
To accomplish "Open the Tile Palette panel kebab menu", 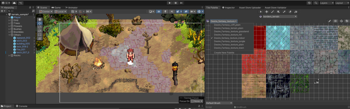I will click(x=348, y=7).
